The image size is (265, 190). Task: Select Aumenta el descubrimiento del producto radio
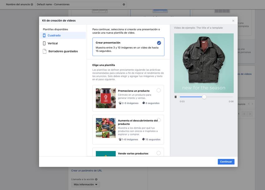(159, 120)
